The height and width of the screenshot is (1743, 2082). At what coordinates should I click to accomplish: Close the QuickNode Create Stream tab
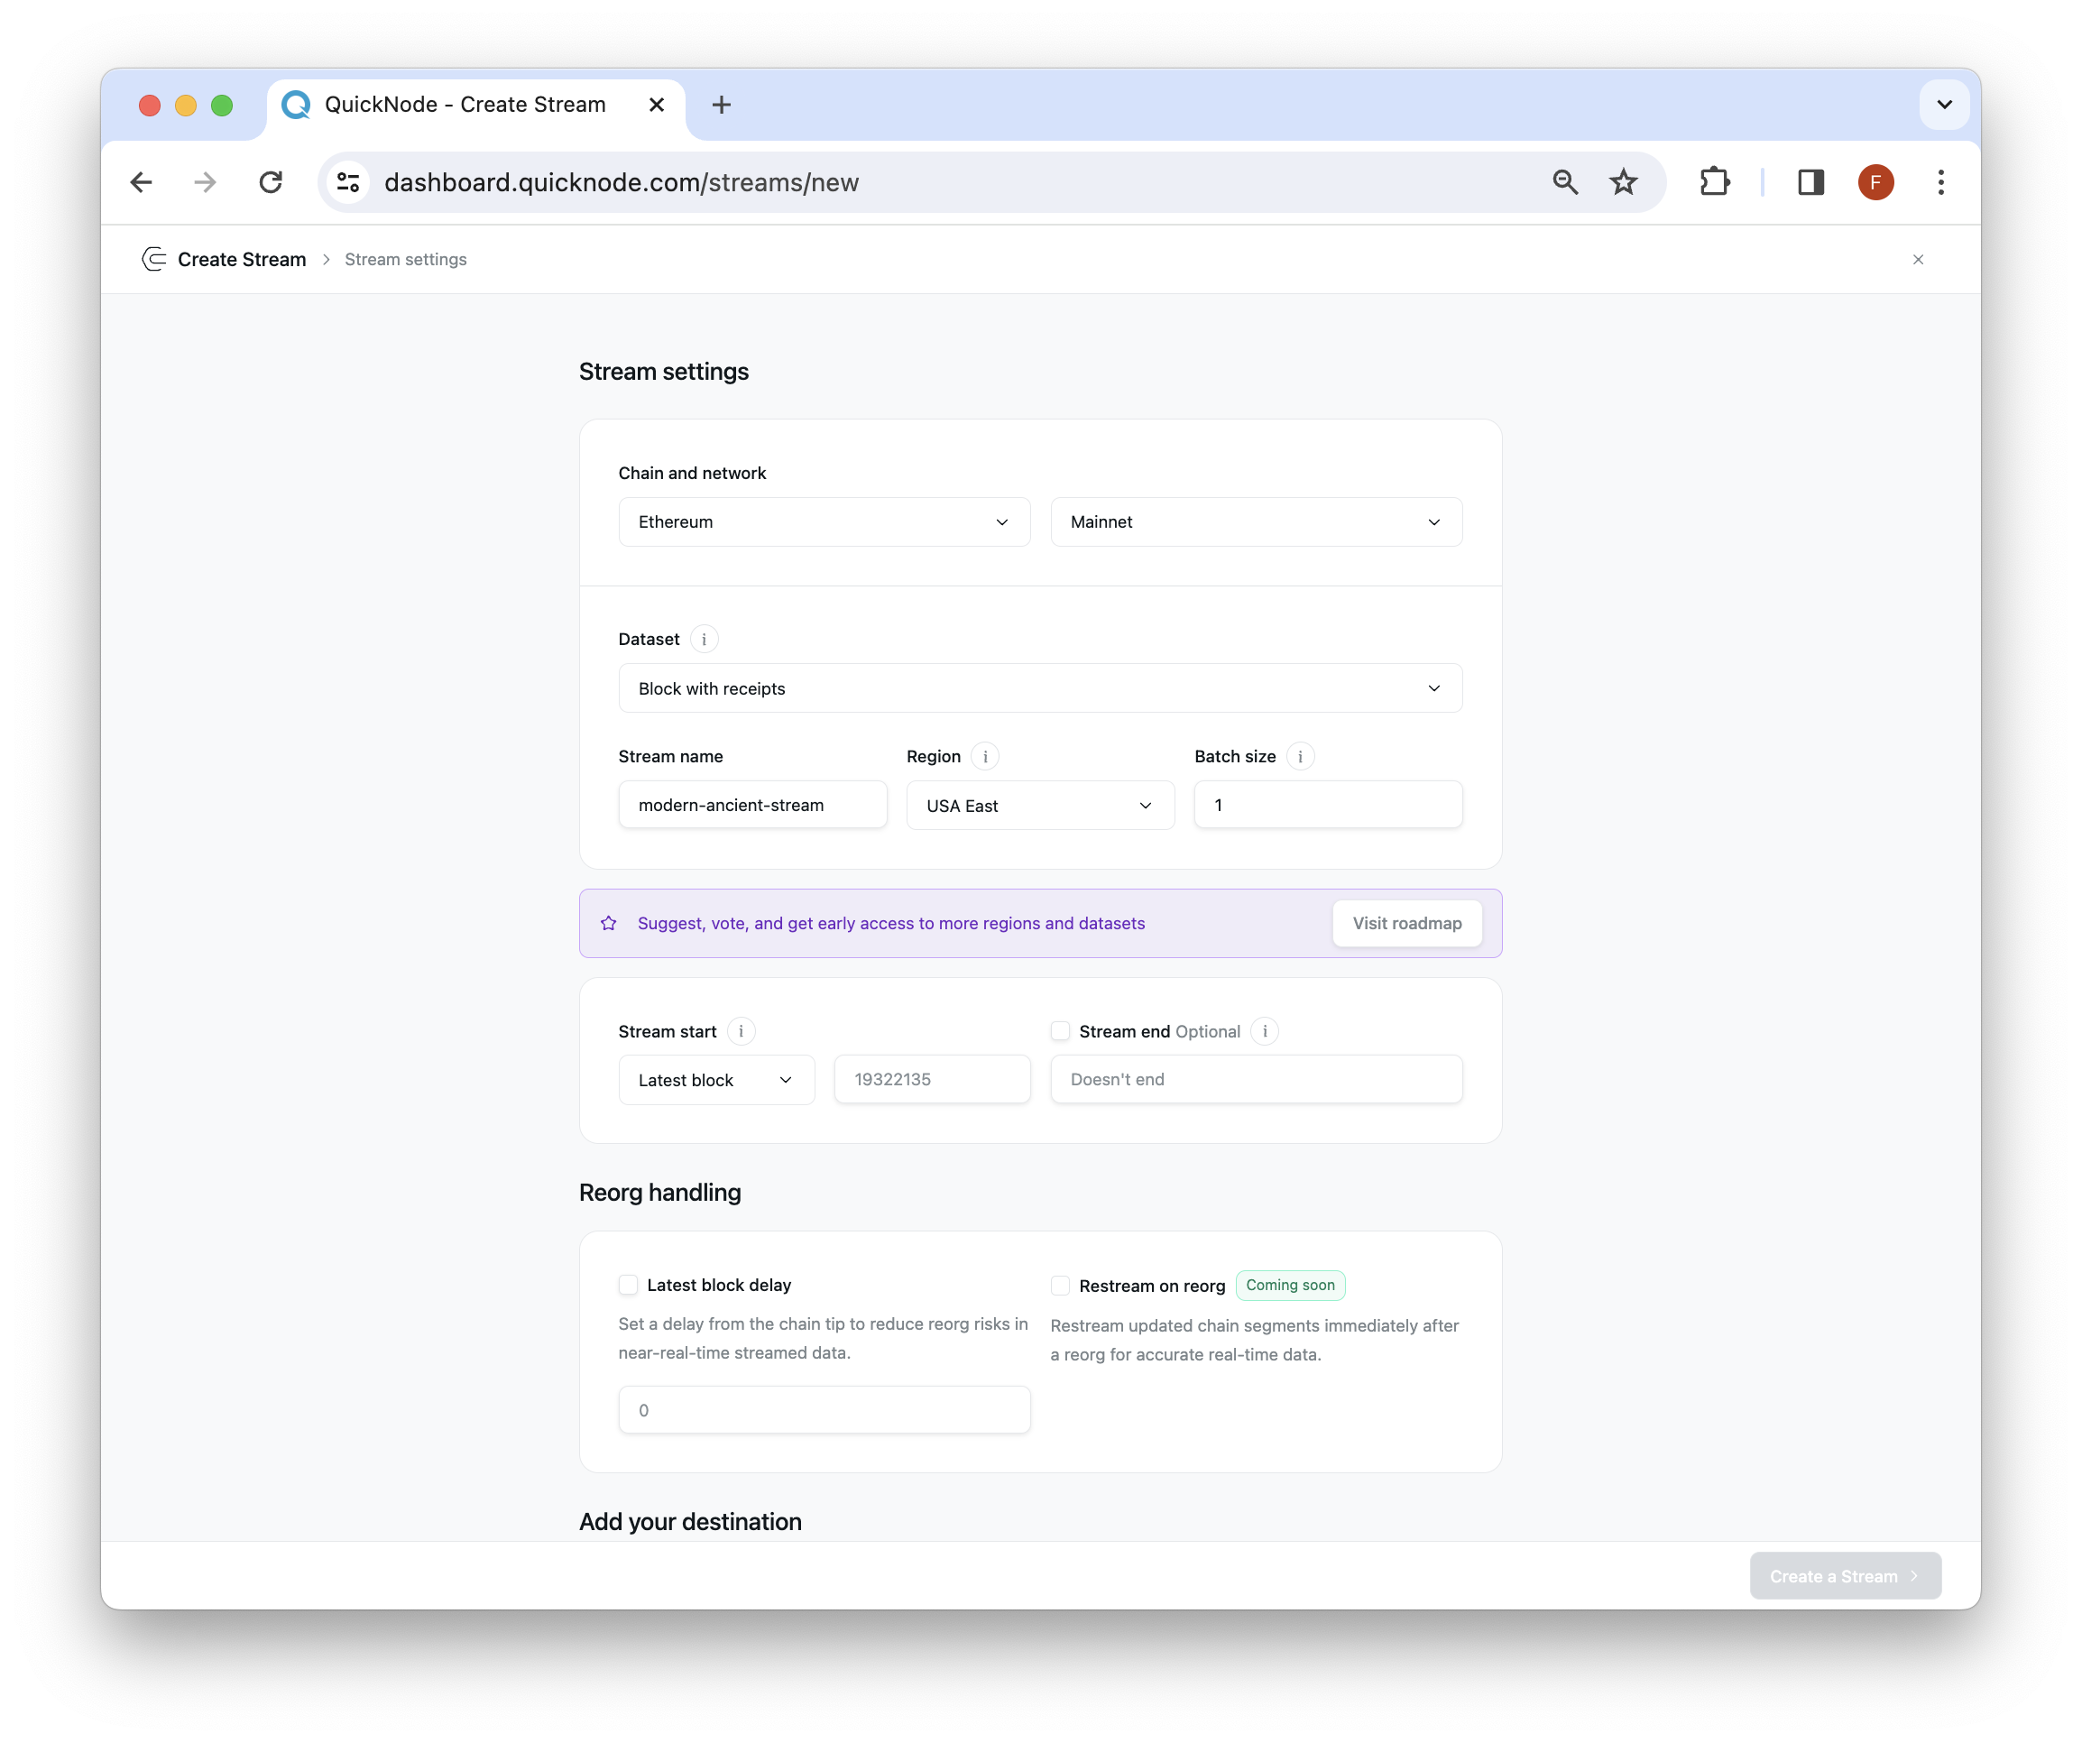pyautogui.click(x=657, y=105)
